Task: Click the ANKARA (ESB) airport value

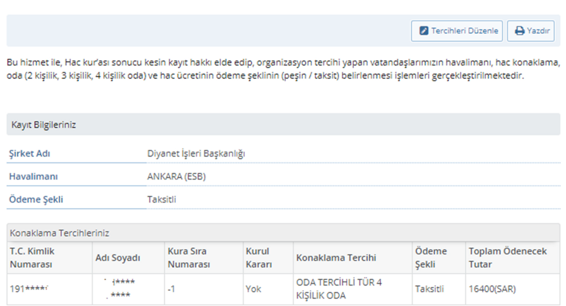Action: pos(176,177)
